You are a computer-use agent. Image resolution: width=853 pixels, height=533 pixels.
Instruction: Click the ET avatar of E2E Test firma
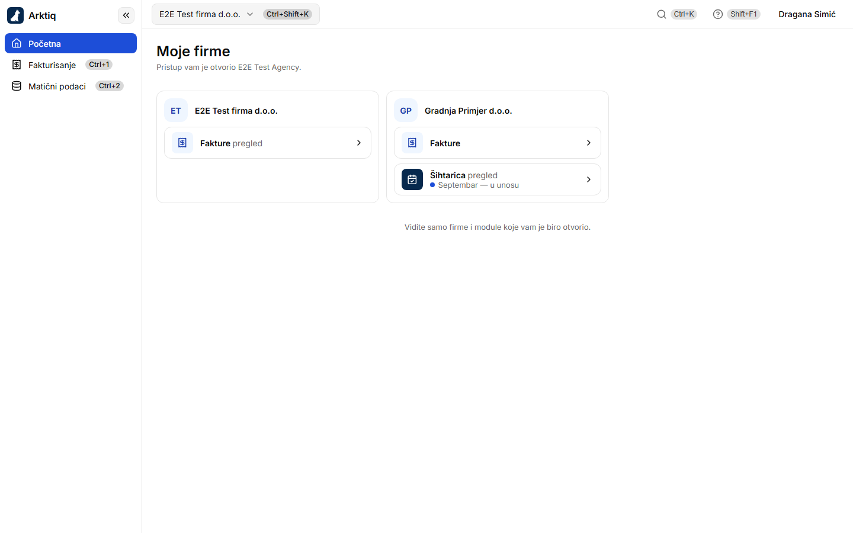pos(176,110)
